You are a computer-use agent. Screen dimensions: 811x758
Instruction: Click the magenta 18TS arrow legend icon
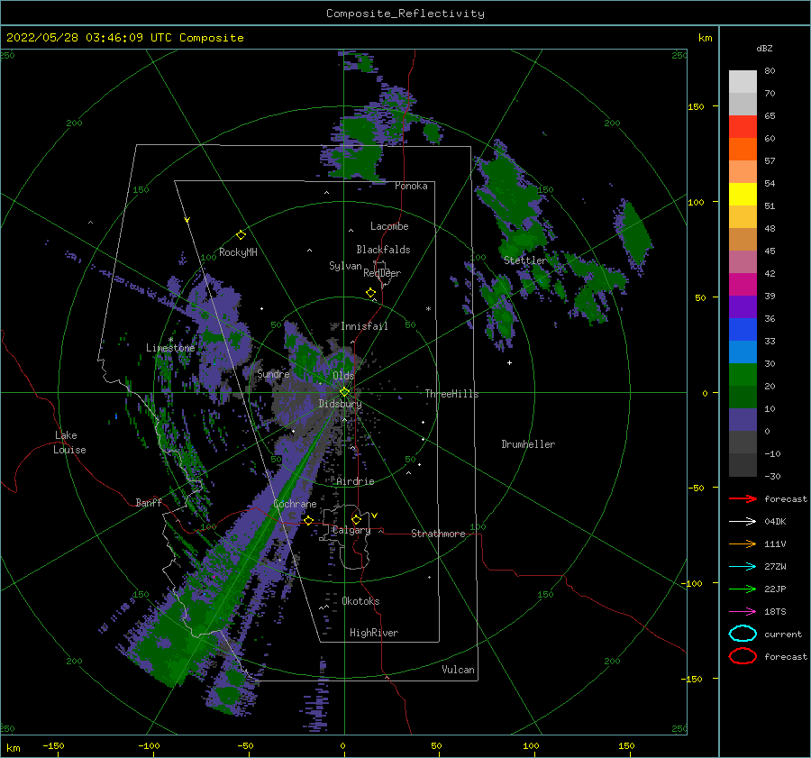743,612
